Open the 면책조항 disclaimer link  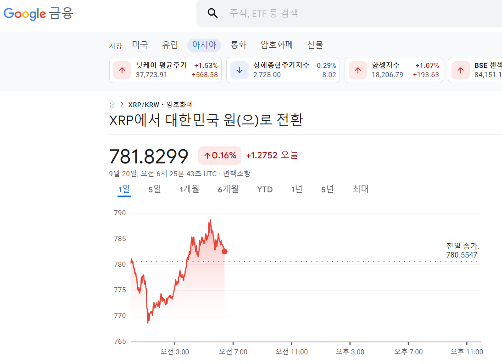click(237, 174)
